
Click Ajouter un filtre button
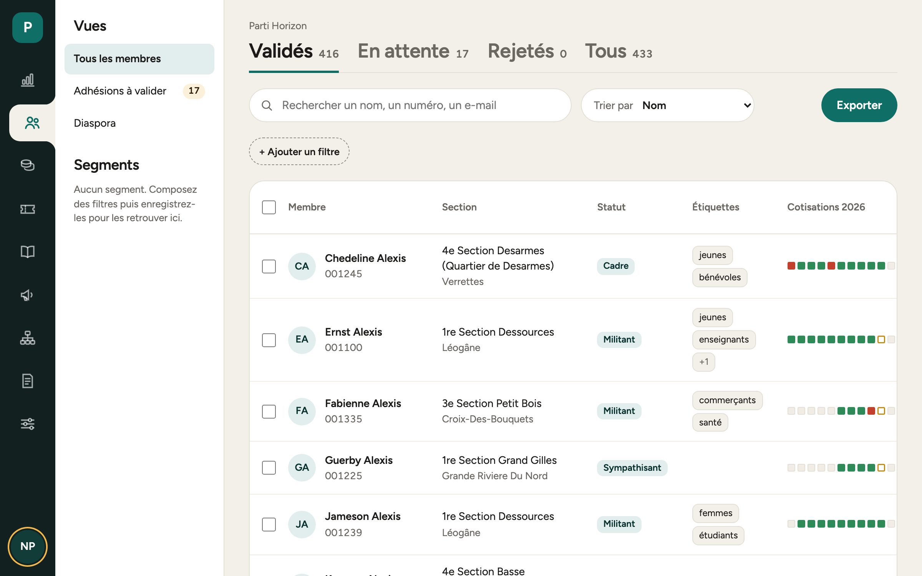299,152
